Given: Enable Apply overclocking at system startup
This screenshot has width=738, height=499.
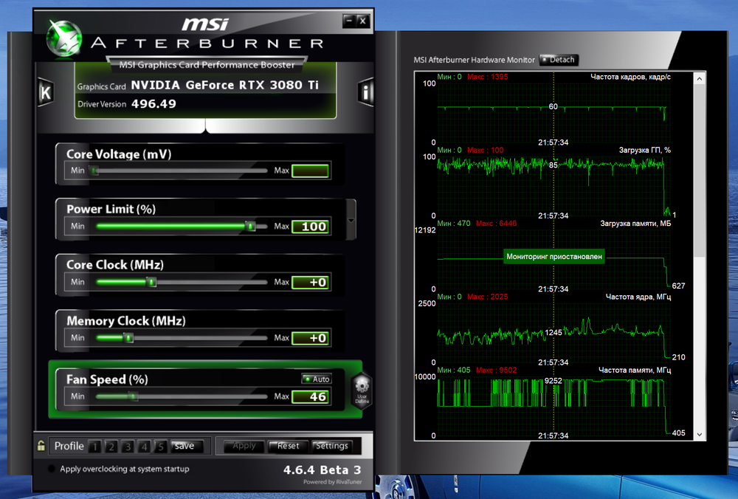Looking at the screenshot, I should click(52, 469).
